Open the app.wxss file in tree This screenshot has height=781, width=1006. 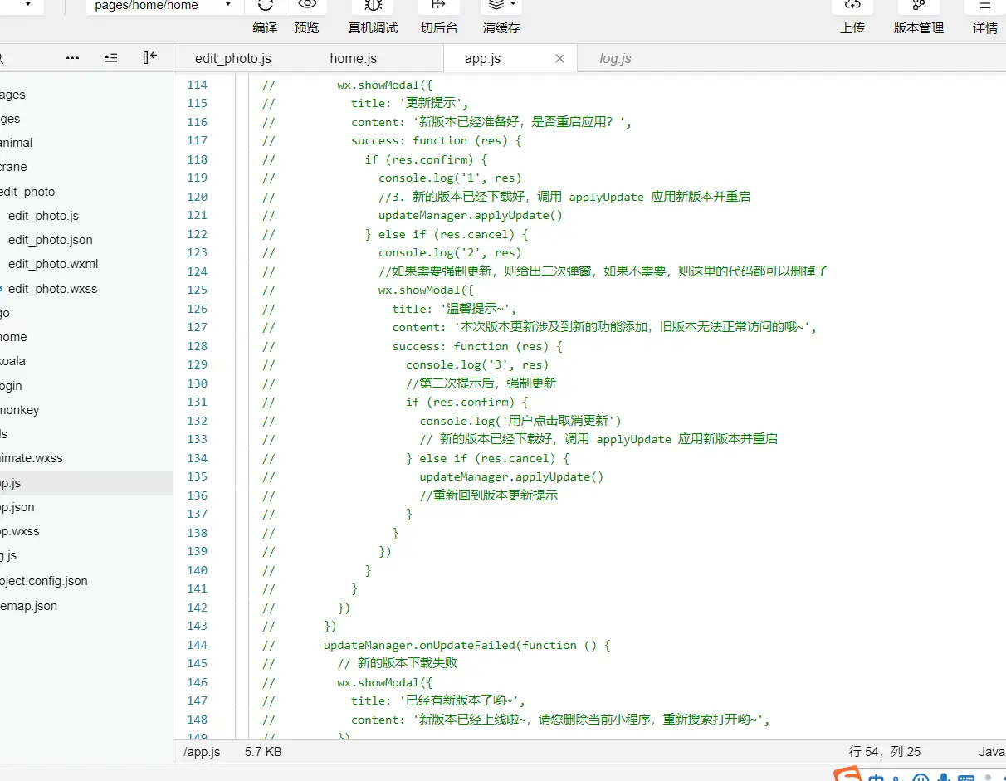(86, 531)
